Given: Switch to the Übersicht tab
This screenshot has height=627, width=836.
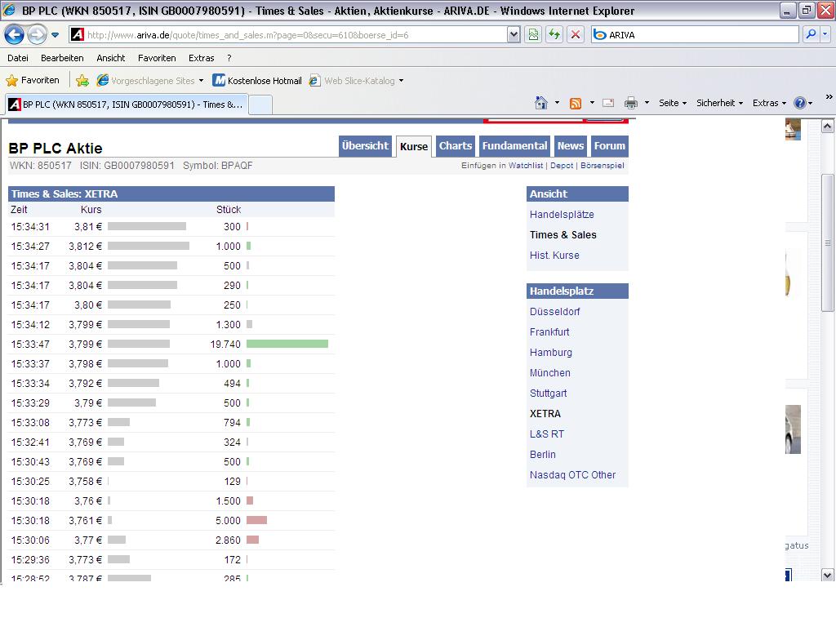Looking at the screenshot, I should [365, 146].
